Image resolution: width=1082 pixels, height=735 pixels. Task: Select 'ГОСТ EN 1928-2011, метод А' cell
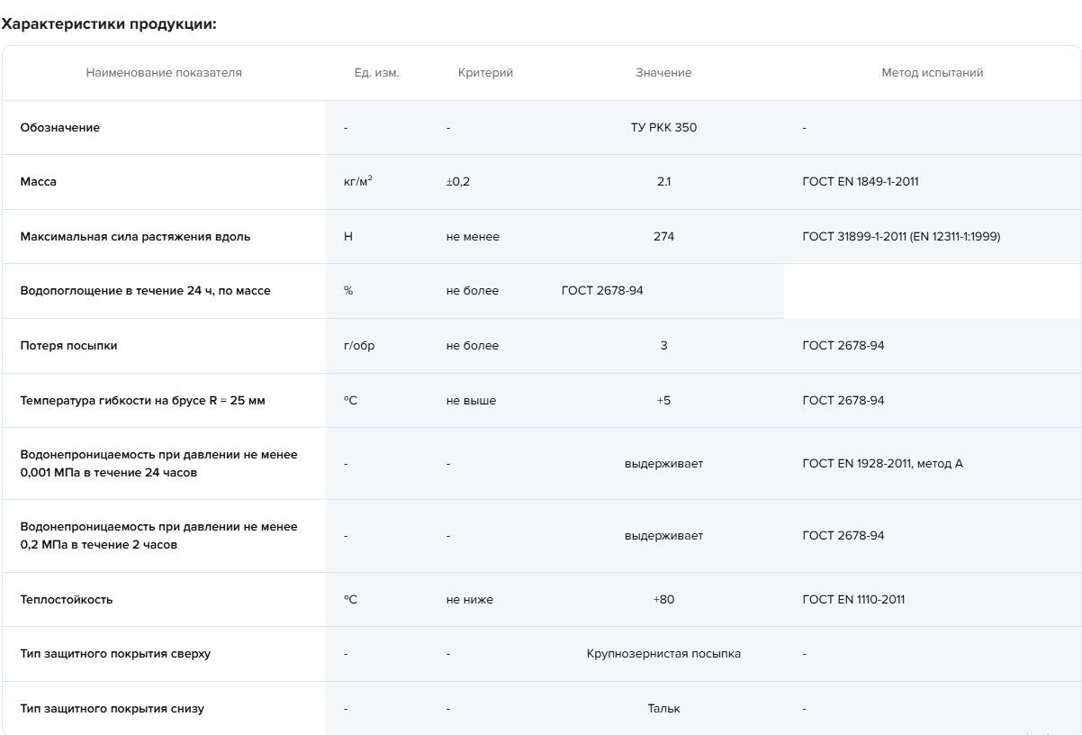click(882, 464)
